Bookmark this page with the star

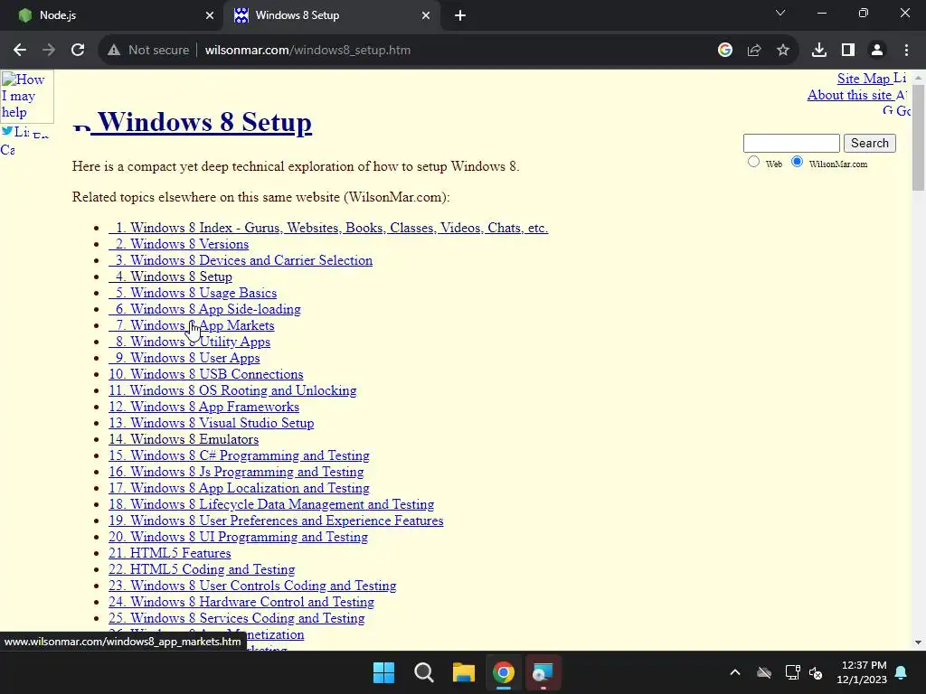(x=783, y=51)
